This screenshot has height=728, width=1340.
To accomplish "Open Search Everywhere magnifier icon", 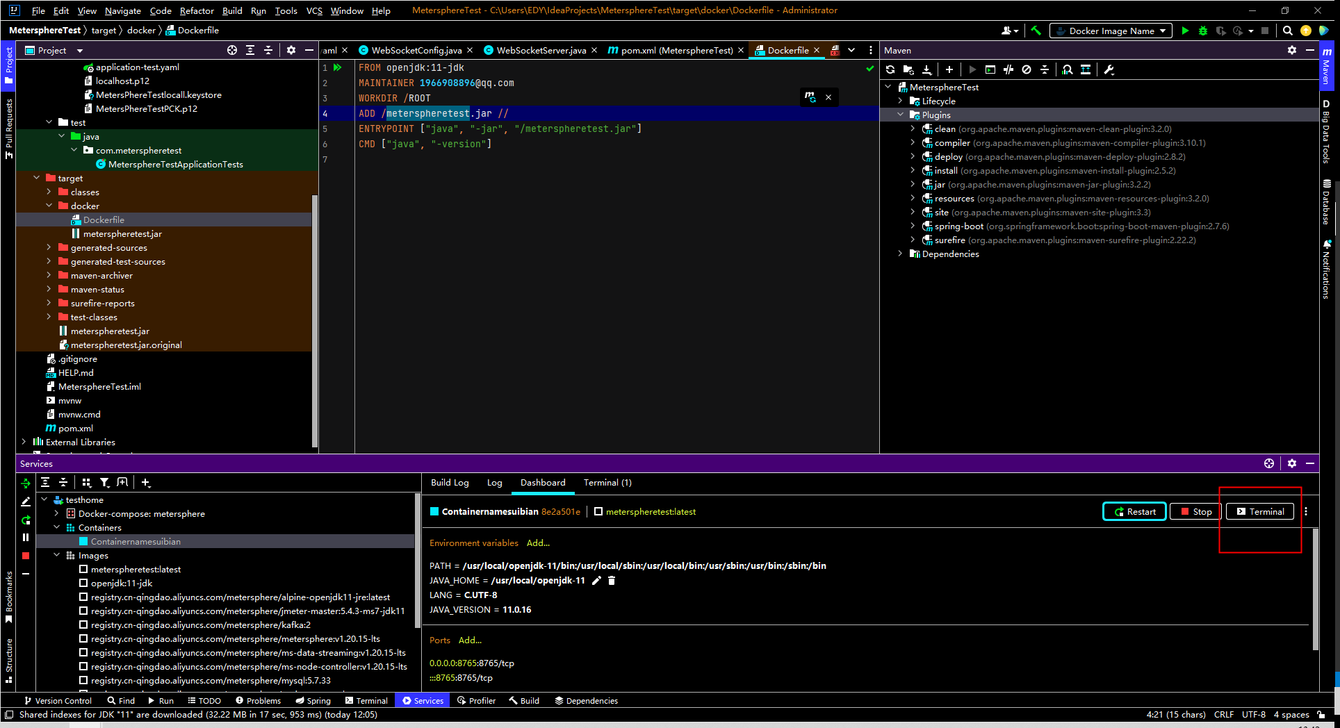I will [x=1288, y=31].
